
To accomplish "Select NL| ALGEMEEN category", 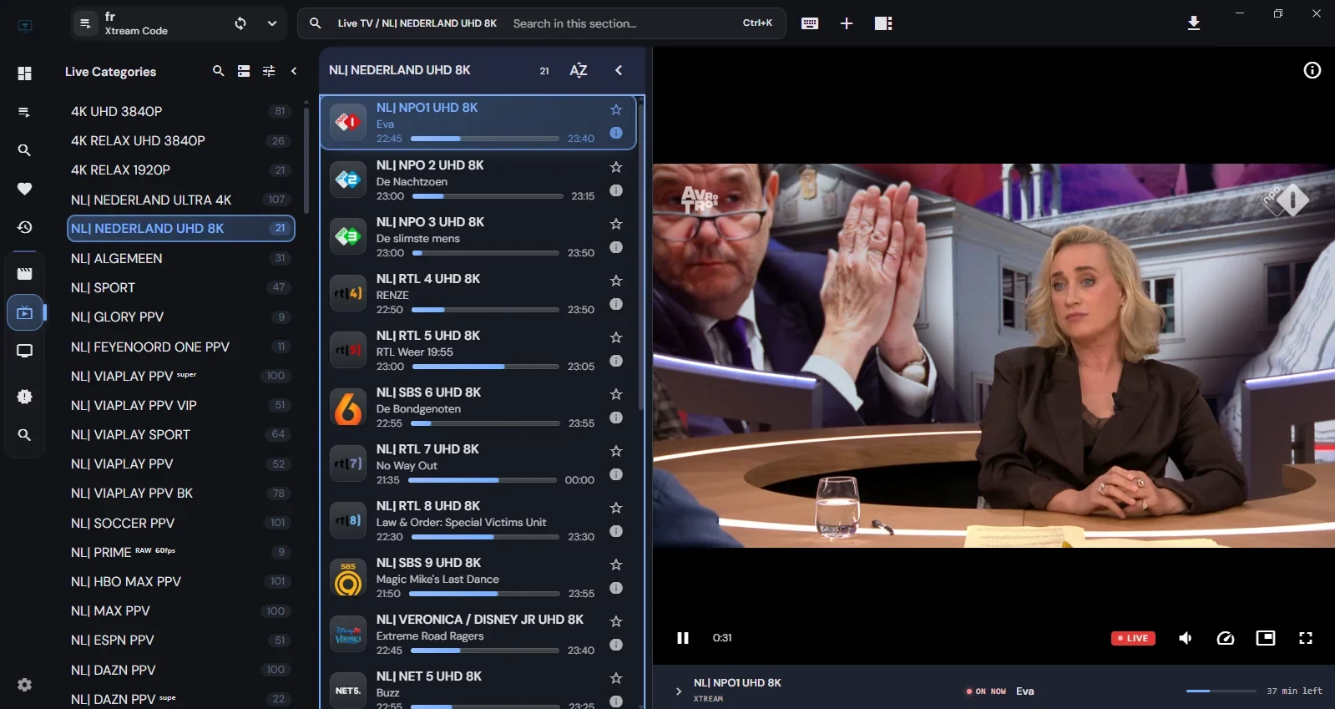I will click(181, 258).
